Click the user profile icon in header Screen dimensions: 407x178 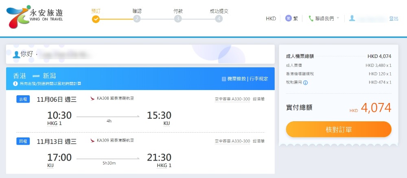(352, 18)
